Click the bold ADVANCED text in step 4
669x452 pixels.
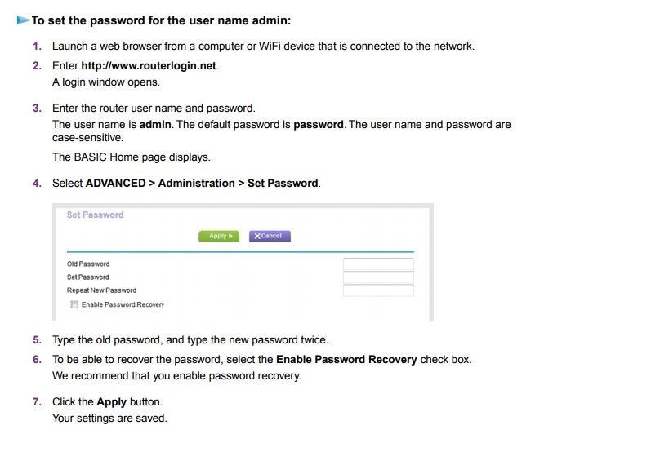point(115,183)
